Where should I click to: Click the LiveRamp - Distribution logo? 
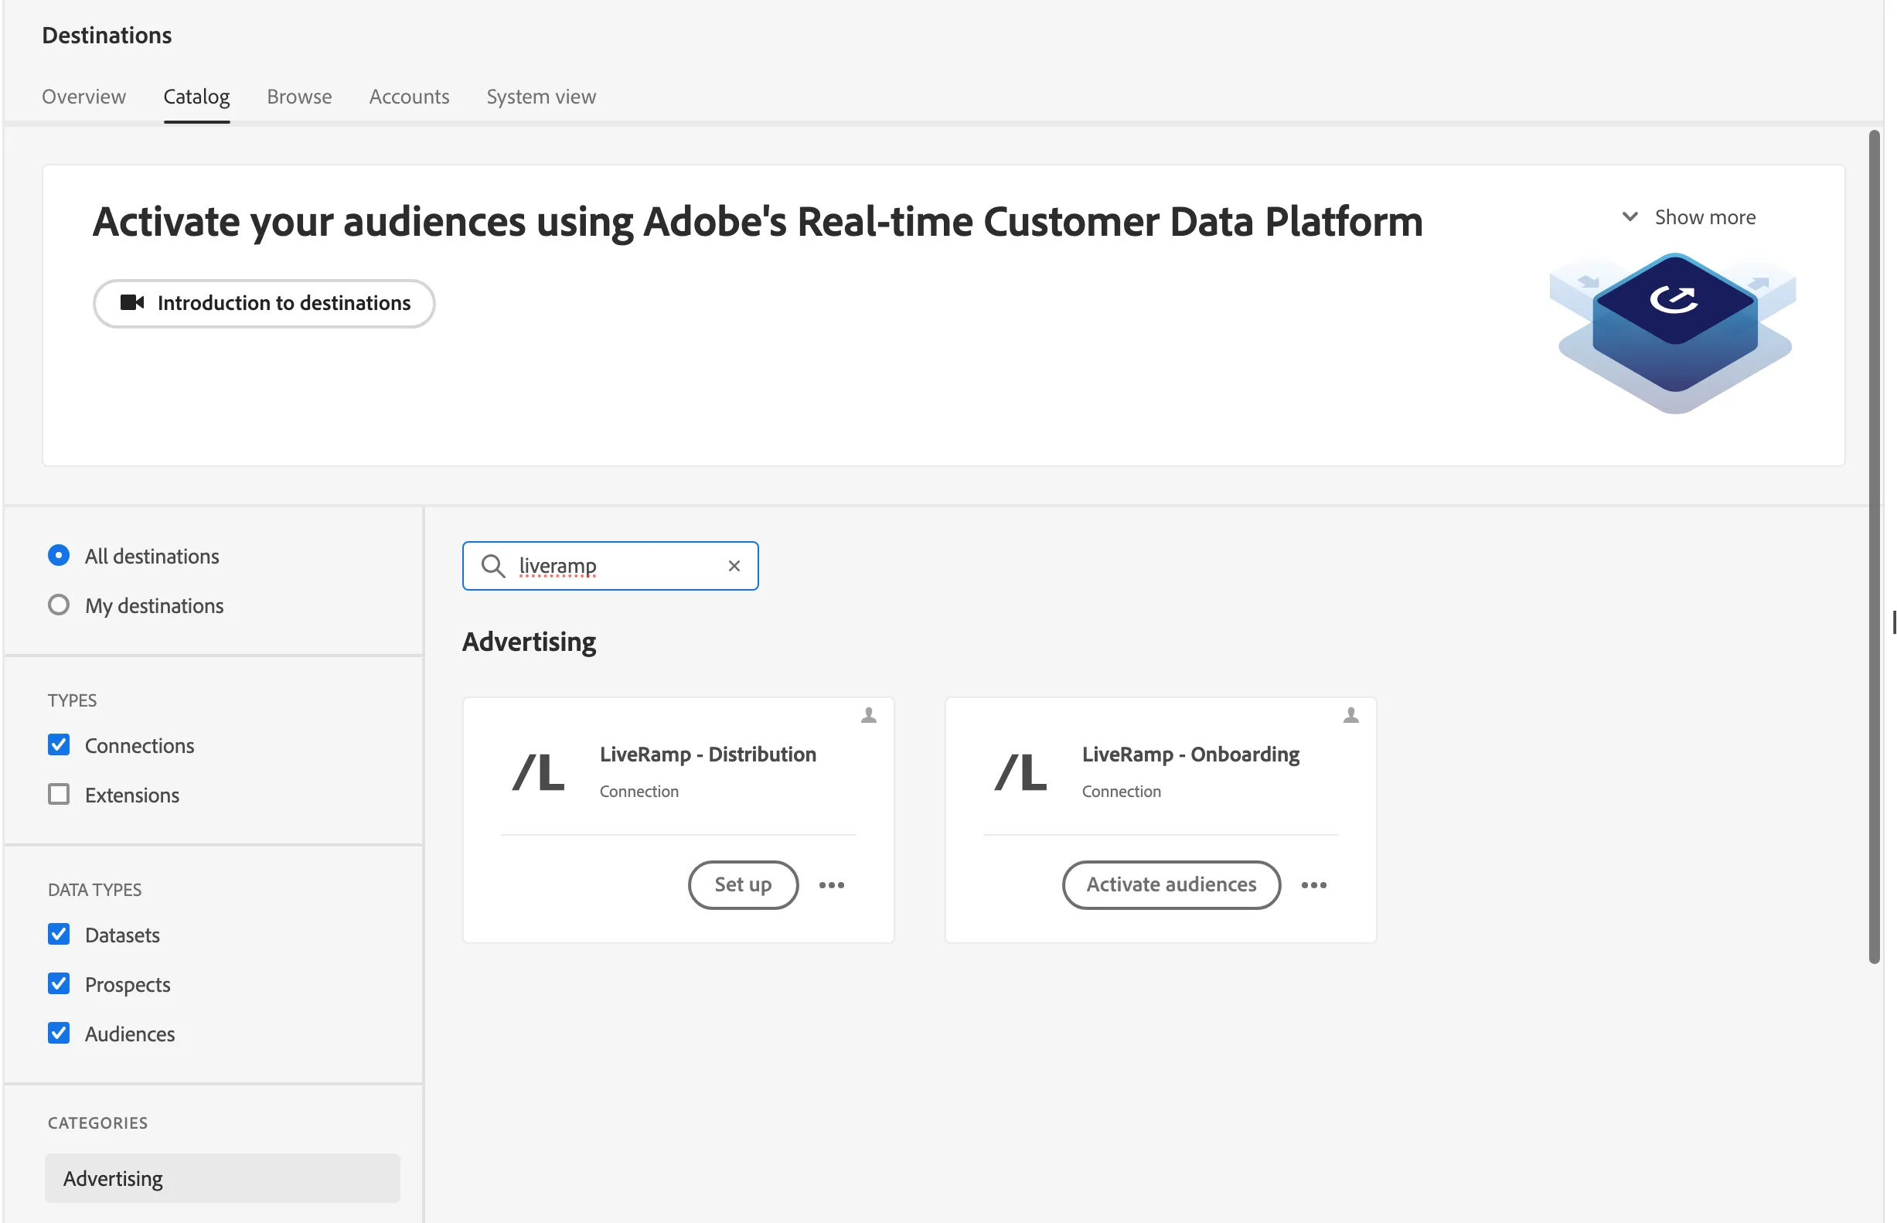[538, 772]
